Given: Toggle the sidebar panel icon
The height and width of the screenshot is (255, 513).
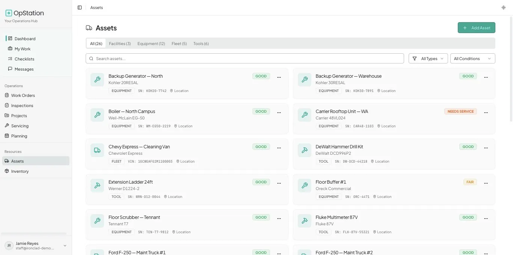Looking at the screenshot, I should click(80, 8).
